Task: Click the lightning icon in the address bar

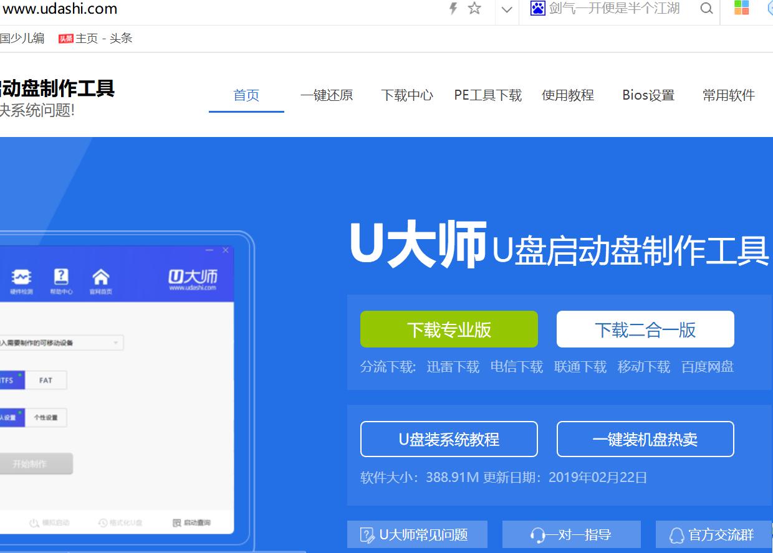Action: (451, 9)
